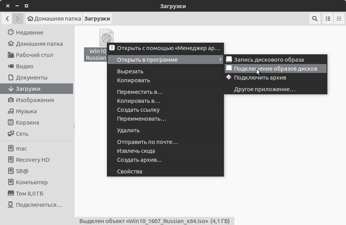Click Загрузки path bar button

[x=97, y=19]
